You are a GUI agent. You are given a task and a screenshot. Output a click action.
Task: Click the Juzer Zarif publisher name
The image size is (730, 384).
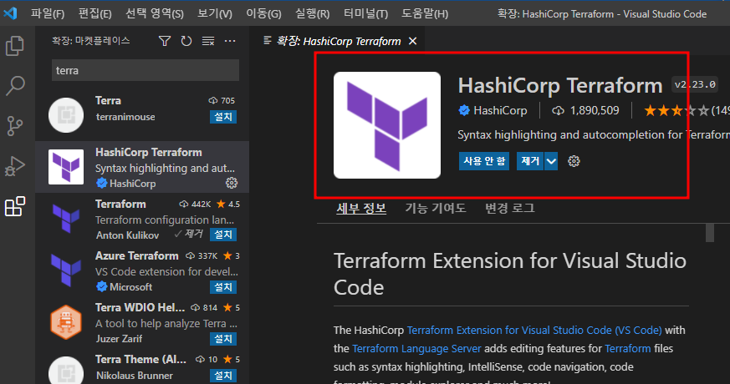120,339
